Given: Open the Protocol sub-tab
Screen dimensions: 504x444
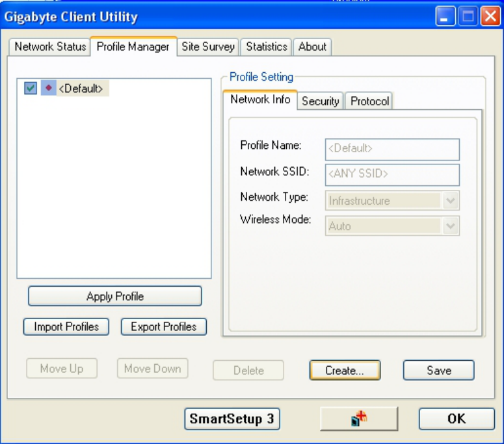Looking at the screenshot, I should pos(369,101).
